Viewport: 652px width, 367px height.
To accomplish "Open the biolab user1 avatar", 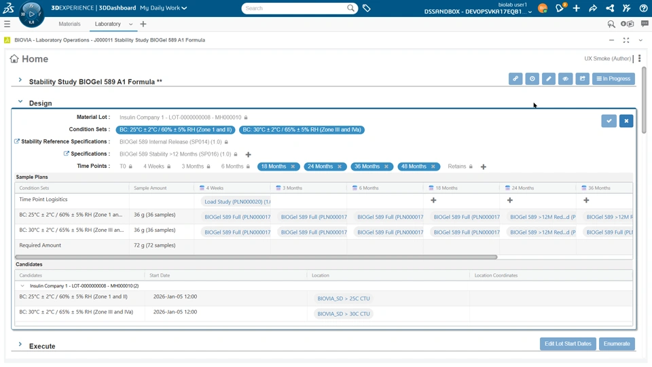I will (543, 8).
